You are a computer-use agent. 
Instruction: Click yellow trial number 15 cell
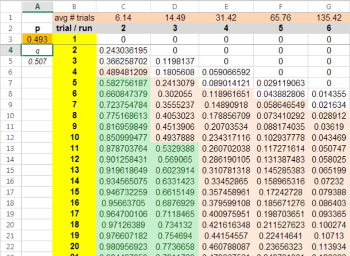pyautogui.click(x=74, y=192)
